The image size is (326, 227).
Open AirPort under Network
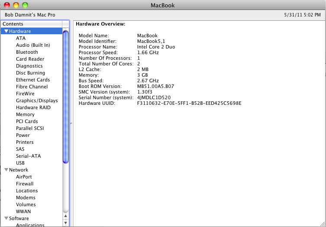[x=24, y=177]
